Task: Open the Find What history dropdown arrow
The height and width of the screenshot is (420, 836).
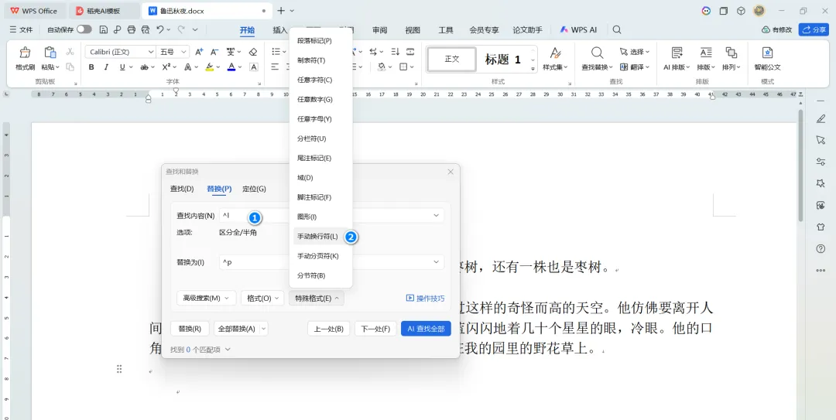Action: pos(436,215)
